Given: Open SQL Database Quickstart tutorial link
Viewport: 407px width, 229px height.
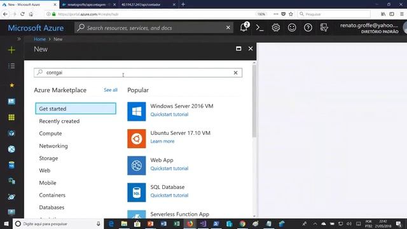Looking at the screenshot, I should coord(169,195).
